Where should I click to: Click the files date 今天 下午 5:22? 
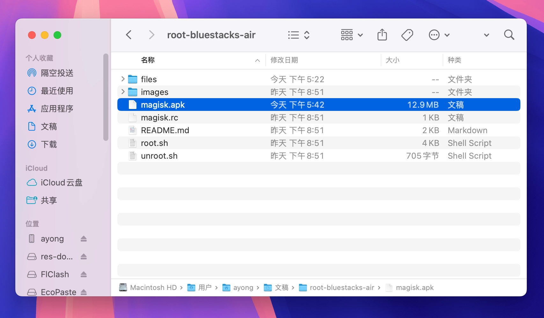(x=297, y=79)
